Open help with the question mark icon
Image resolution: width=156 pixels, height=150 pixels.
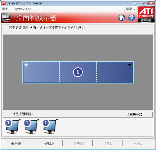point(132,18)
